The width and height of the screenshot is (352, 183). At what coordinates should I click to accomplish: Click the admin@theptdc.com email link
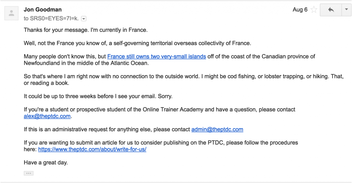pos(217,130)
